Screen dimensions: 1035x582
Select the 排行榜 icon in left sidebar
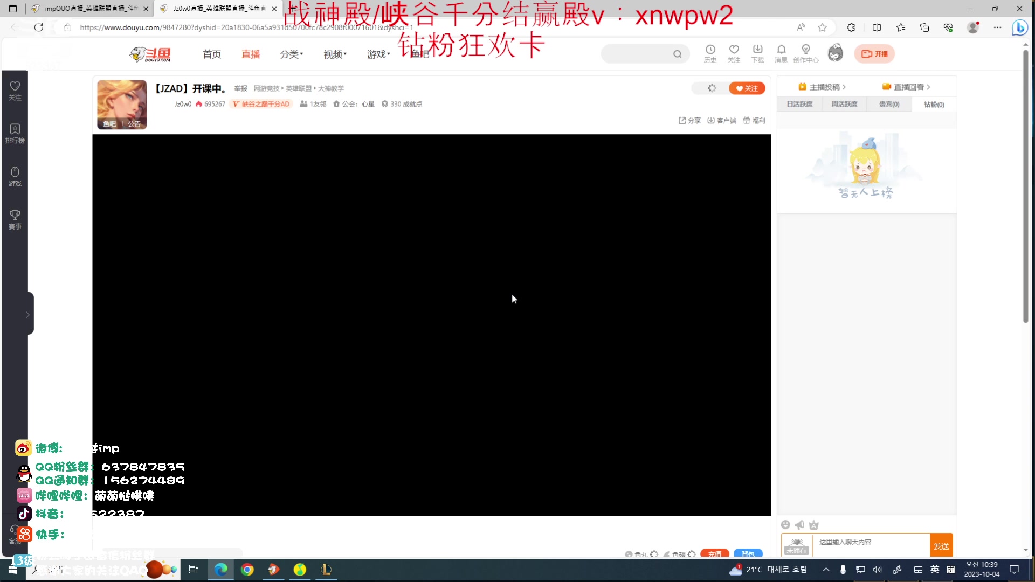[x=15, y=133]
